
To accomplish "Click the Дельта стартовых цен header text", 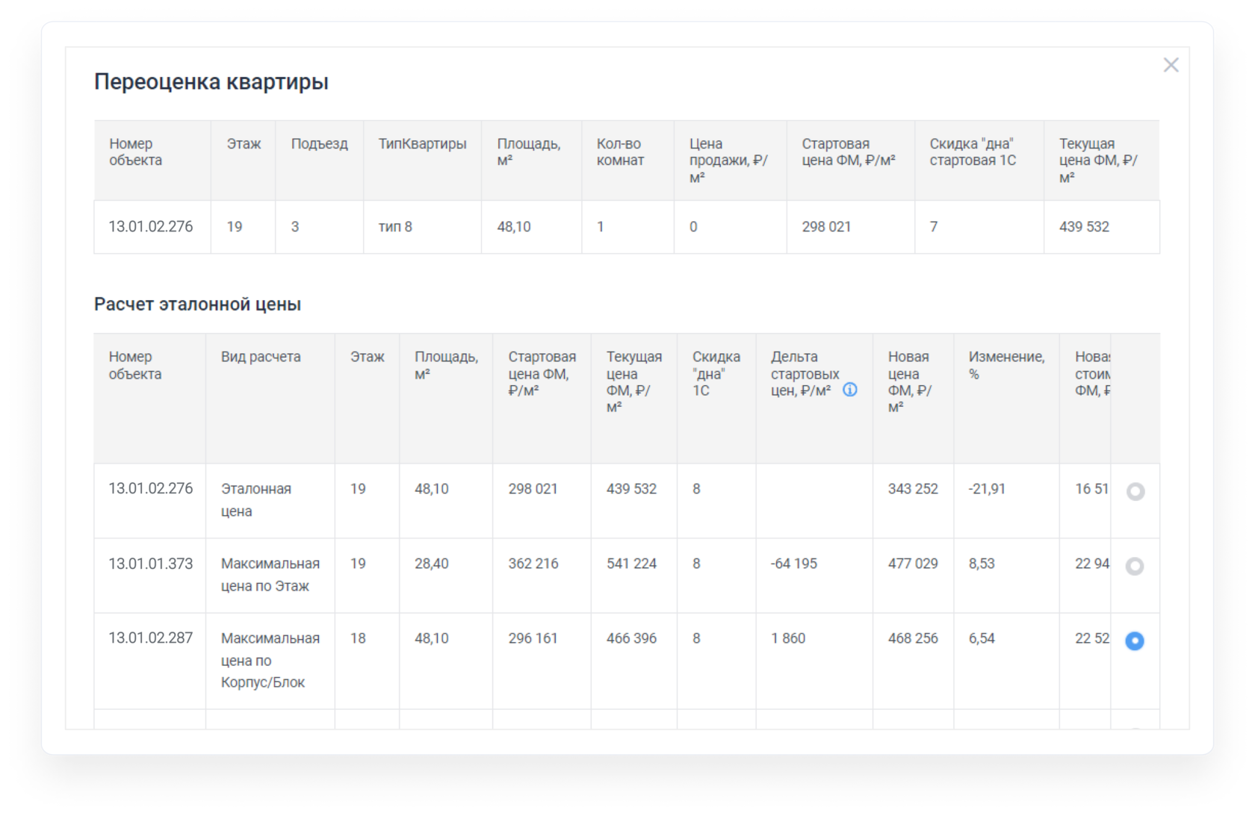I will 805,373.
